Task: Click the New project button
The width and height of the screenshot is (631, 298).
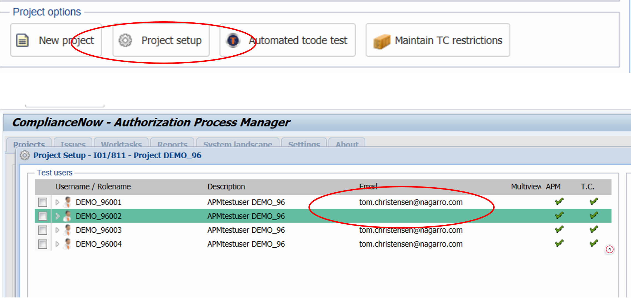Action: click(56, 40)
